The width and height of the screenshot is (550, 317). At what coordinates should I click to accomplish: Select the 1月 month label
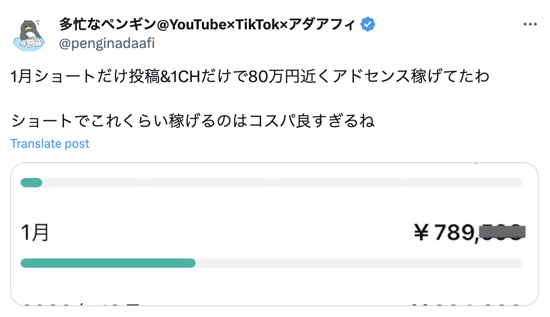coord(35,232)
